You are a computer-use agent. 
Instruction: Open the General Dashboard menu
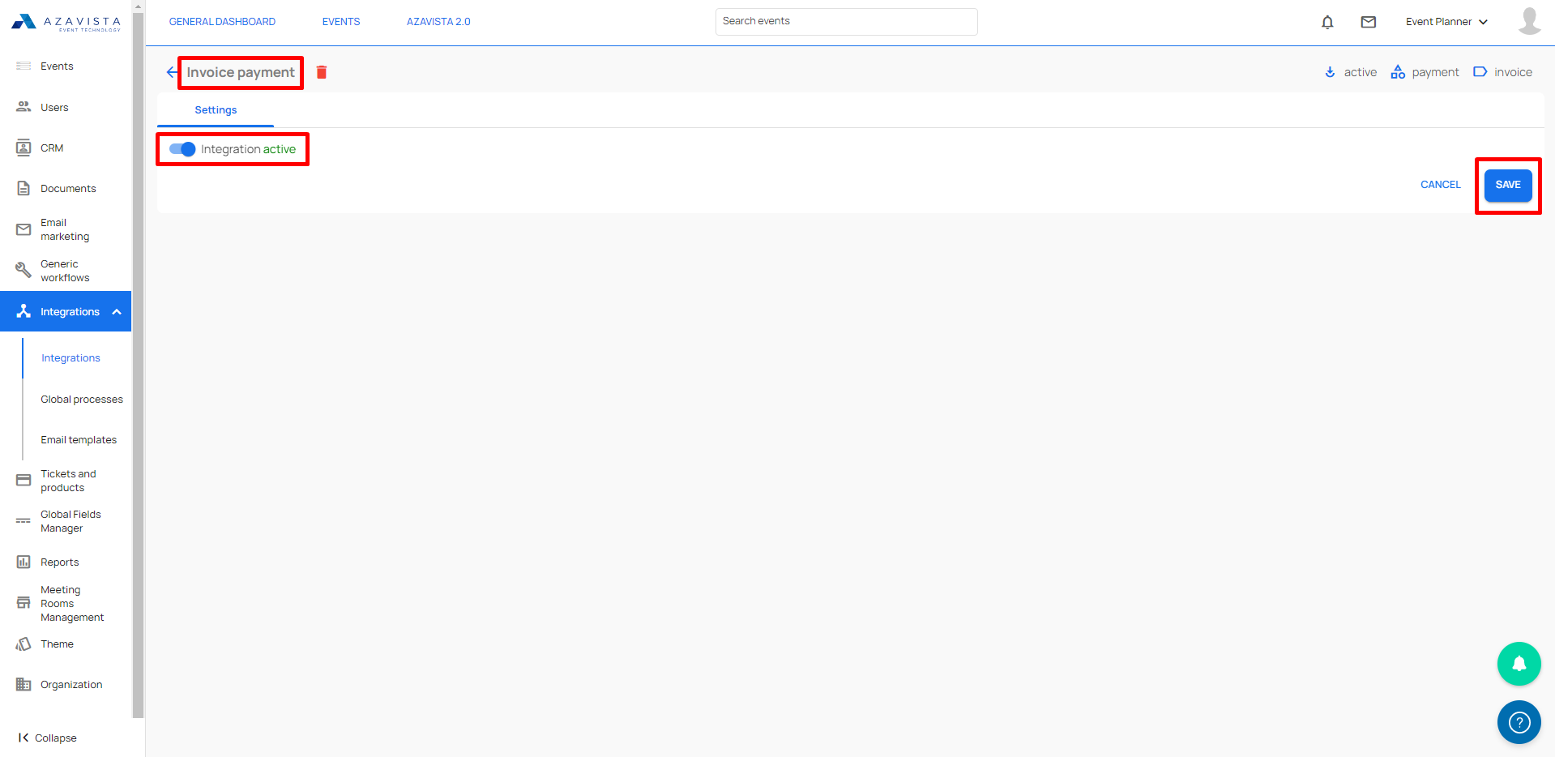pos(222,22)
